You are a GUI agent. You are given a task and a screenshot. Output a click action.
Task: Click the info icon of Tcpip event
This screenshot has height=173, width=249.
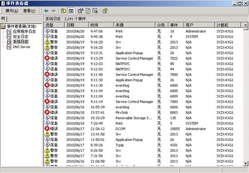coord(47,145)
